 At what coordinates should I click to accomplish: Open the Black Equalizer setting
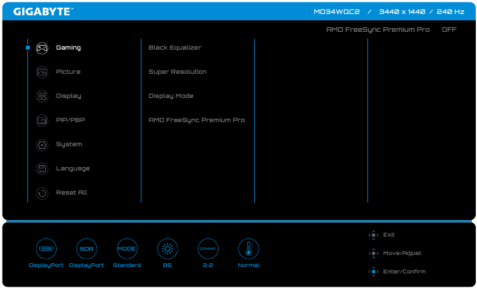tap(174, 48)
